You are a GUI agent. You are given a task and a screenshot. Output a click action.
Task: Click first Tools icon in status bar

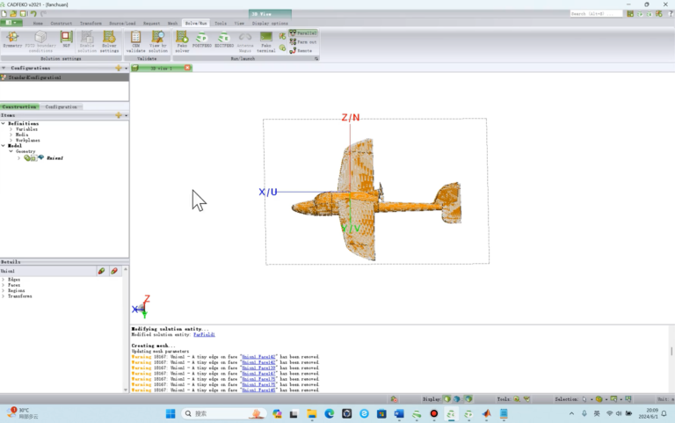(517, 399)
